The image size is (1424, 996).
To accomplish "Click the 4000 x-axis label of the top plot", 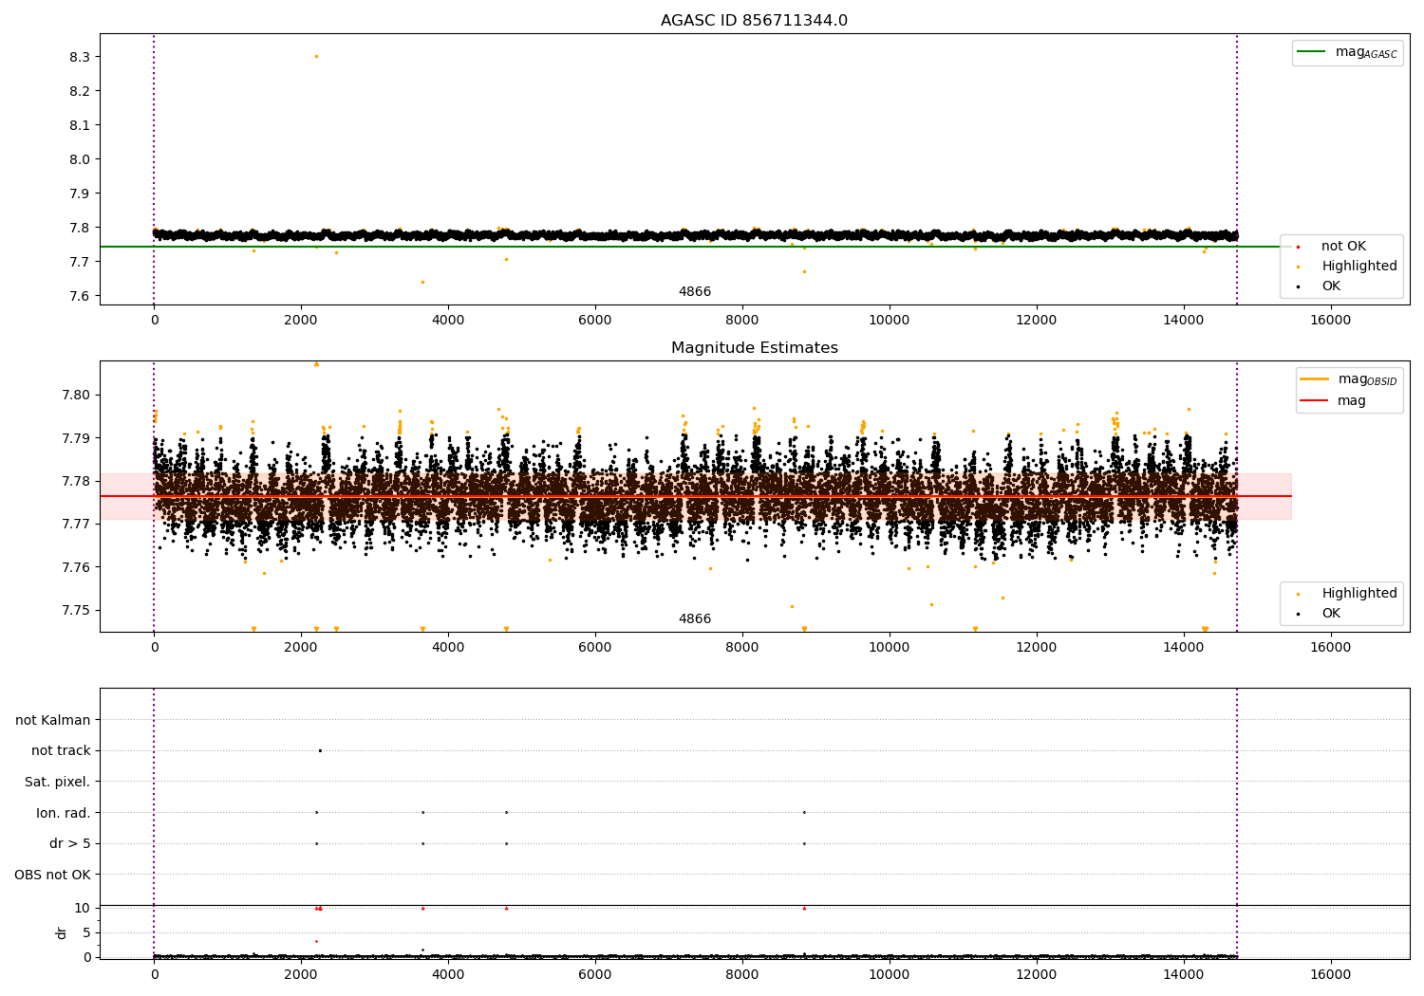I will 448,321.
